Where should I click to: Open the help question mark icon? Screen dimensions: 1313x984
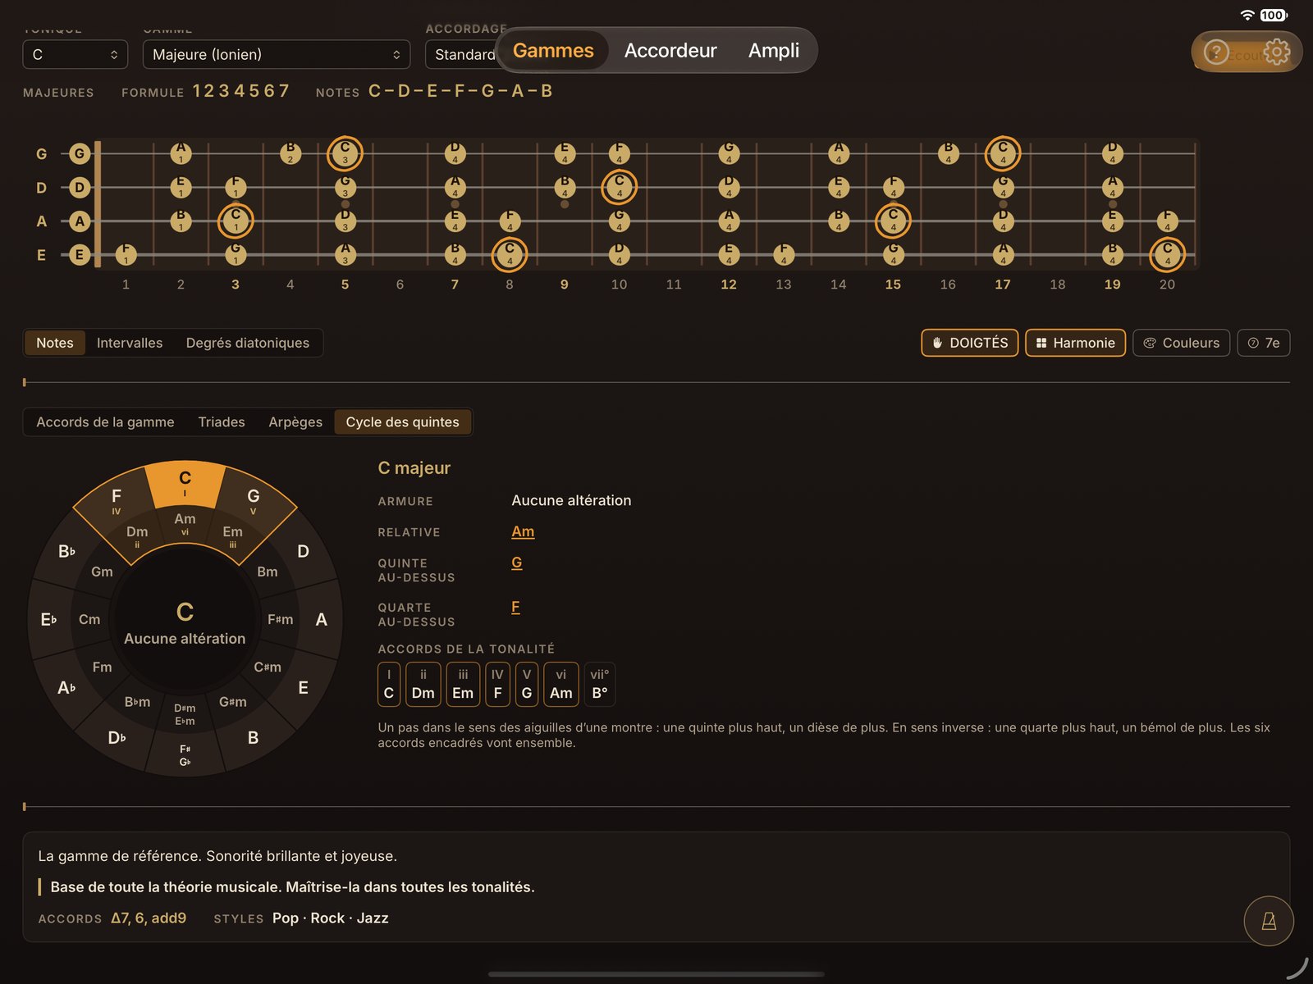1215,52
